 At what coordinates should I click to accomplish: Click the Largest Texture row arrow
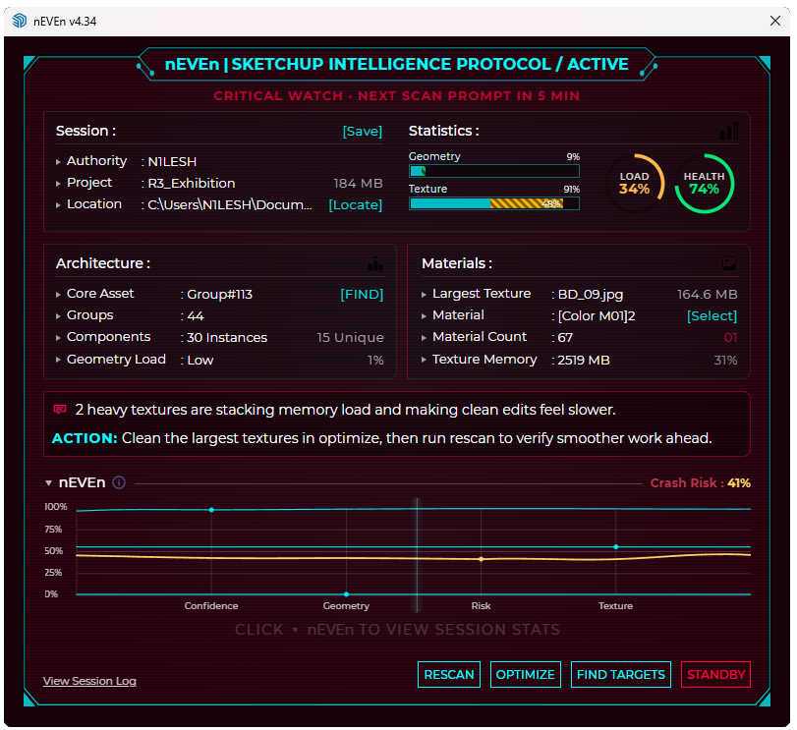point(424,295)
